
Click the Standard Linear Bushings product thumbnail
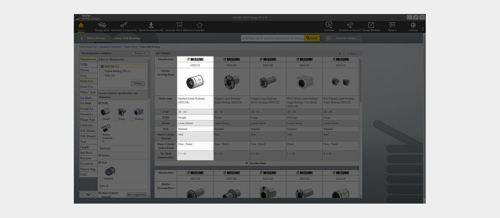[x=195, y=81]
